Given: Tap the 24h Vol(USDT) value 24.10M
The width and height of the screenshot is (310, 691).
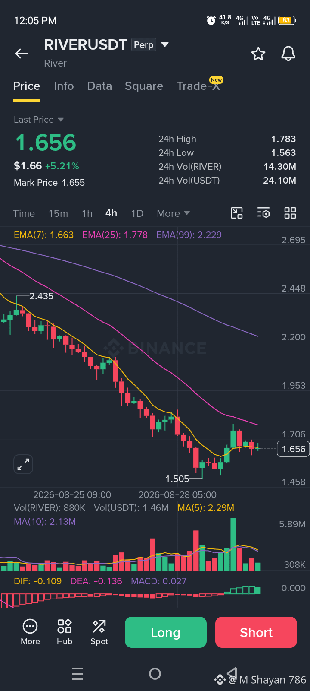Looking at the screenshot, I should [279, 181].
